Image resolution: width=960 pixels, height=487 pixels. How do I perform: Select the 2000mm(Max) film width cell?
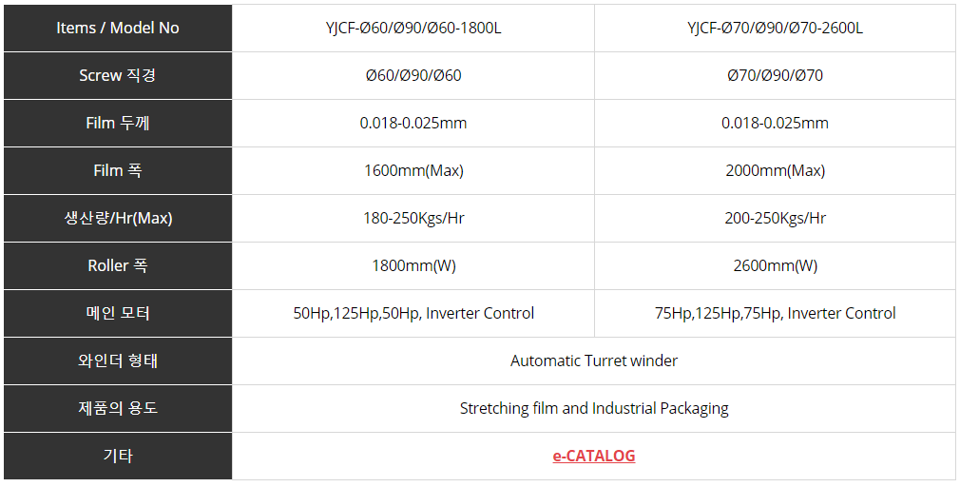pyautogui.click(x=775, y=170)
